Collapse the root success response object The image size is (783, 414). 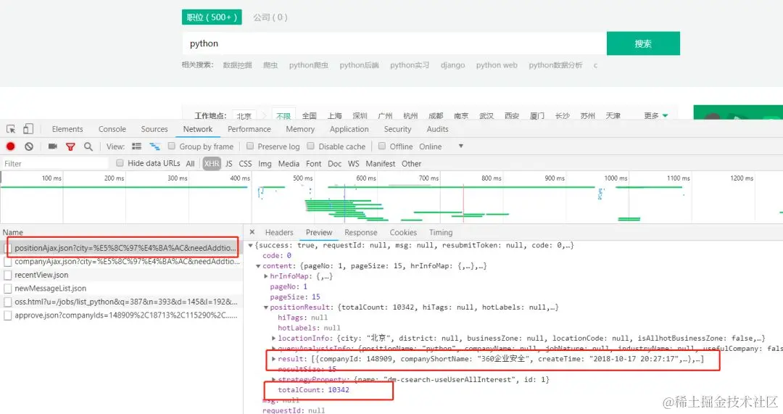[251, 245]
